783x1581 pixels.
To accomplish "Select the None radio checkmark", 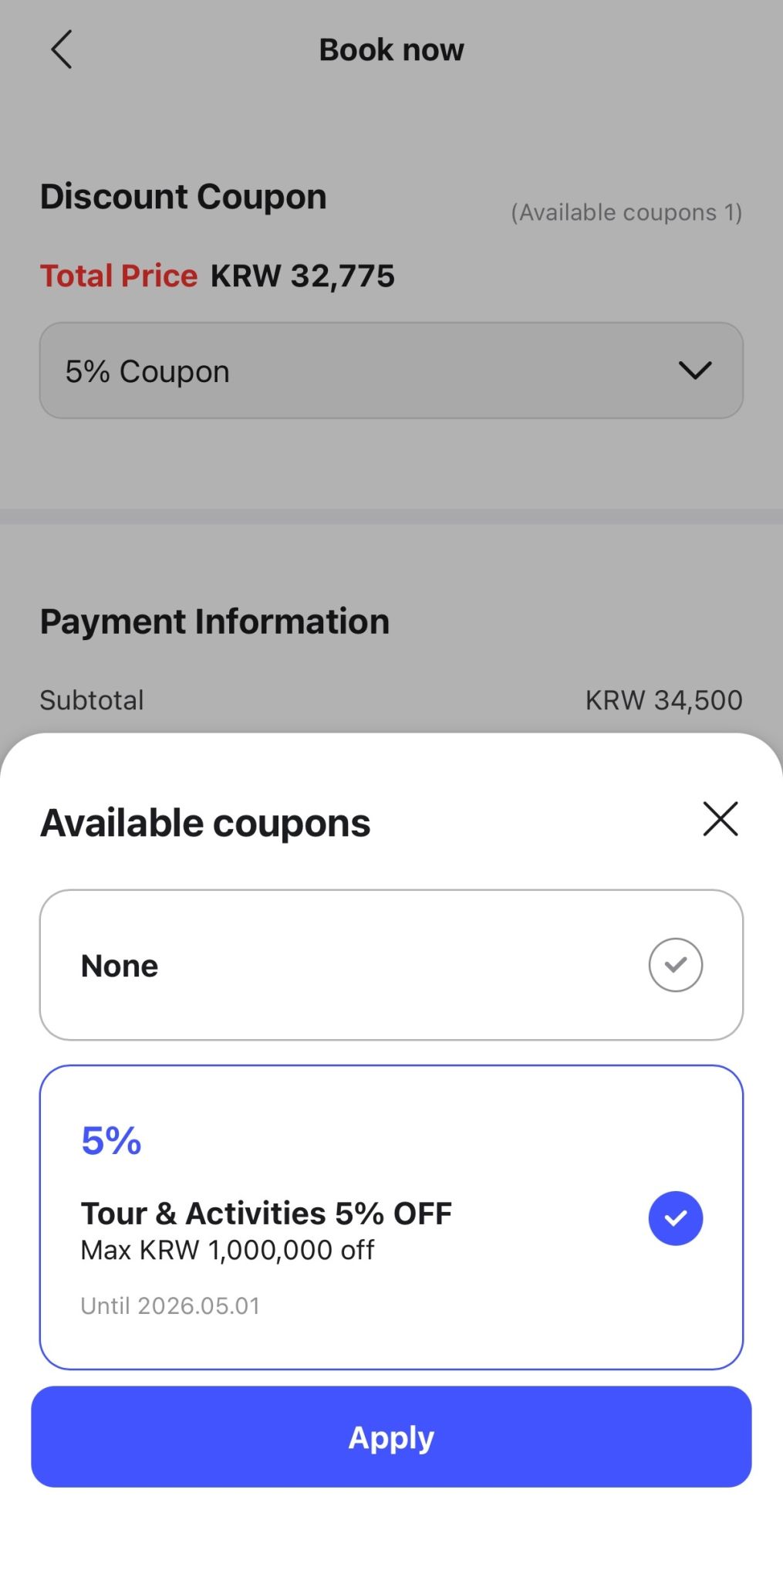I will pyautogui.click(x=675, y=965).
